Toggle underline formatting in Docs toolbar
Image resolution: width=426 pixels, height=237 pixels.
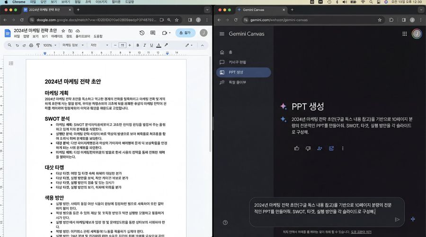pos(151,45)
